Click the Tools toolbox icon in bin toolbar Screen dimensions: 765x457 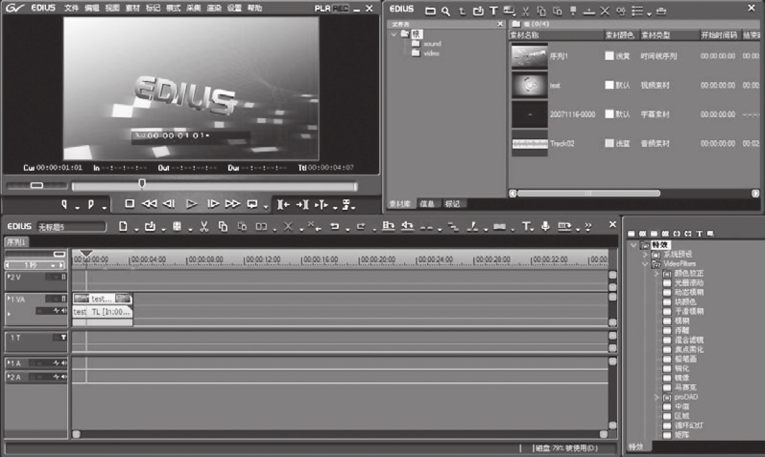[661, 11]
